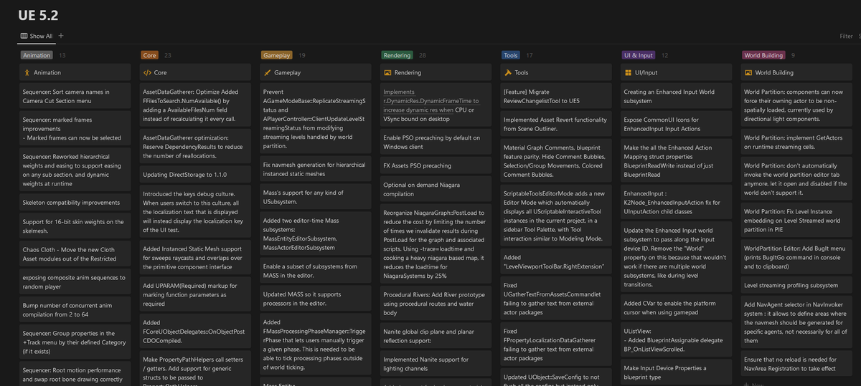Select the pink World Building group tag

763,55
